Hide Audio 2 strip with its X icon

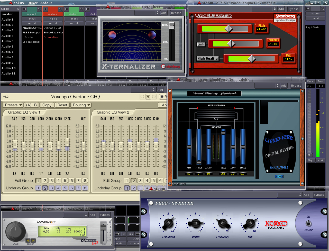tap(60, 9)
